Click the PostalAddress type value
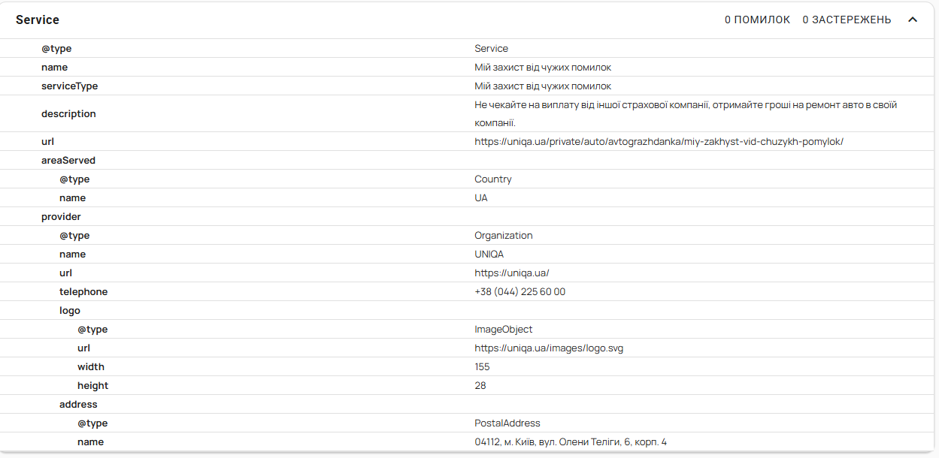The image size is (939, 458). coord(507,423)
